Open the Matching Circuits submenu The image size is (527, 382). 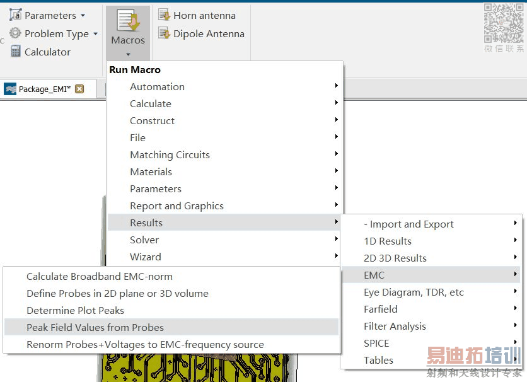[224, 155]
